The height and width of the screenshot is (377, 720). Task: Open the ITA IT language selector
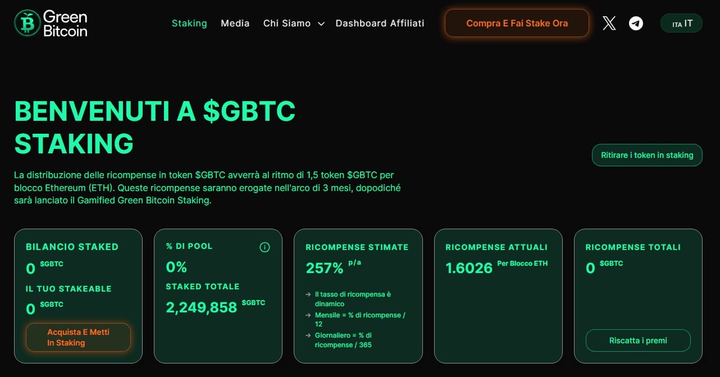(681, 23)
